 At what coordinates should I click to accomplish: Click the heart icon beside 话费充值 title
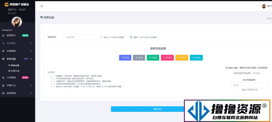point(41,18)
